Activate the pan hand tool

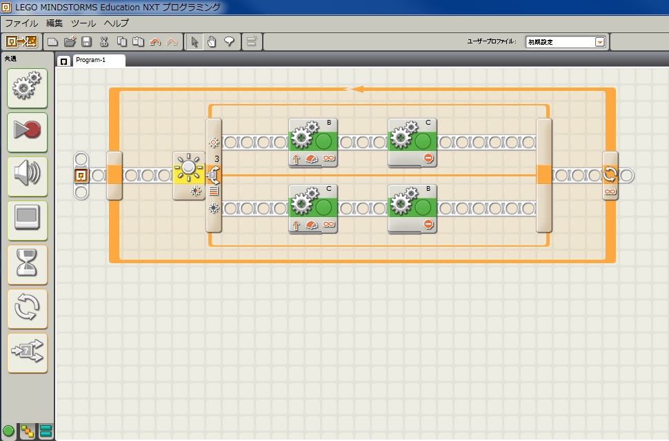point(212,42)
